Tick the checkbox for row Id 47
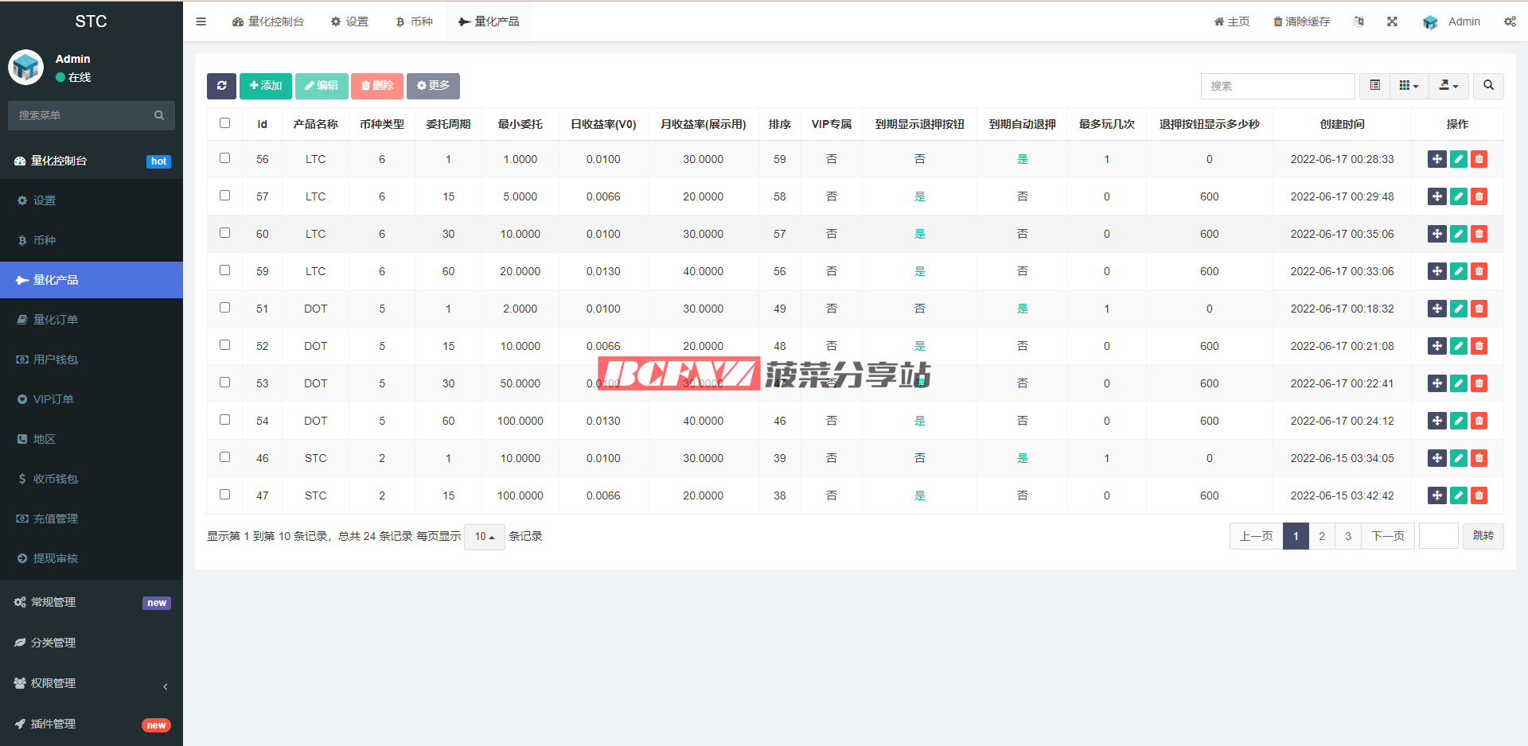1528x746 pixels. tap(224, 495)
